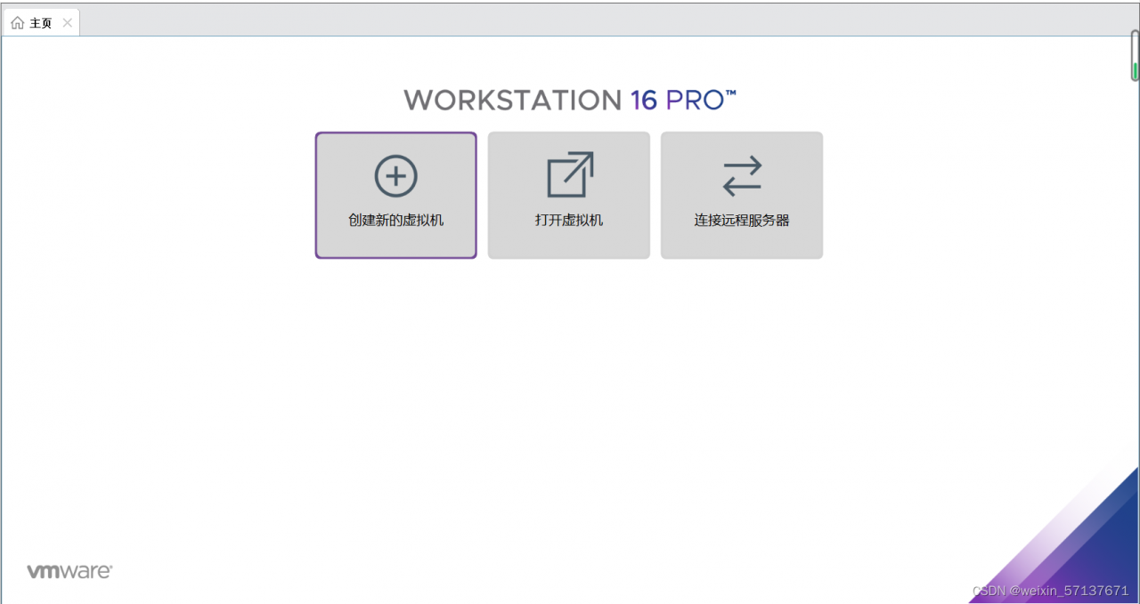
Task: Click the 打开虚拟机 text label
Action: pyautogui.click(x=569, y=220)
